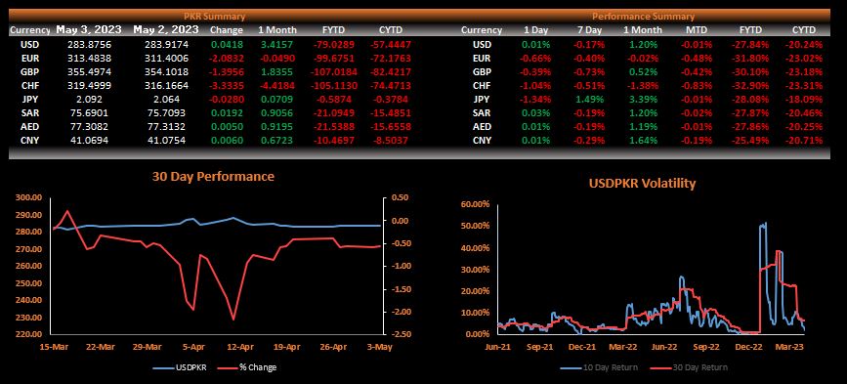The width and height of the screenshot is (847, 384).
Task: Click the % Change red legend marker
Action: (228, 367)
